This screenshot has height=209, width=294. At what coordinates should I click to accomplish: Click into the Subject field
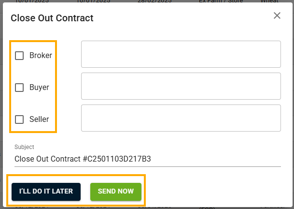pyautogui.click(x=148, y=159)
